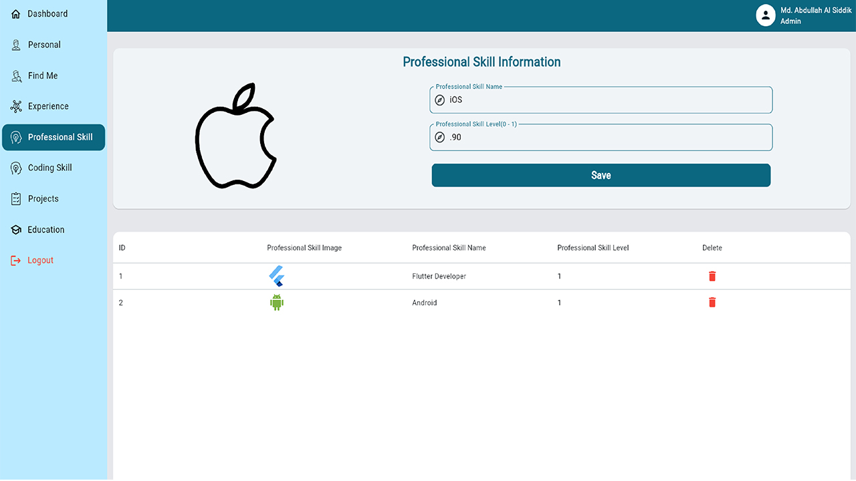Click the Education graduation cap icon
This screenshot has height=481, width=856.
point(16,230)
